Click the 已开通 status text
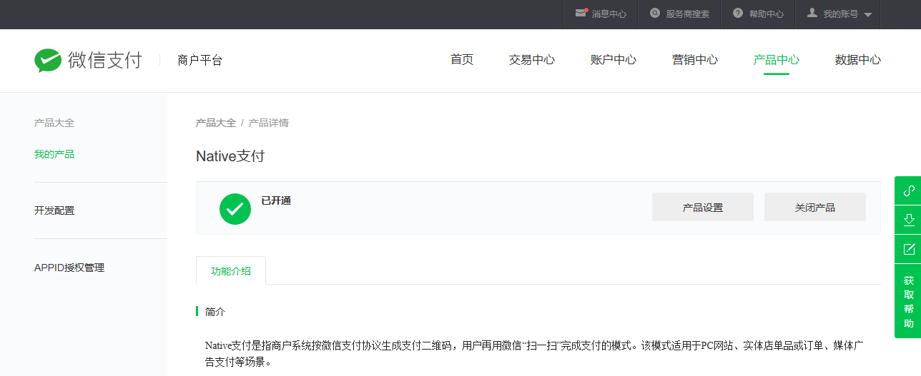The image size is (921, 376). click(276, 200)
